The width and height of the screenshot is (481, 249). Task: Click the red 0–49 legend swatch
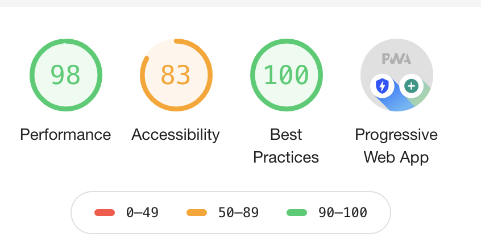coord(105,213)
